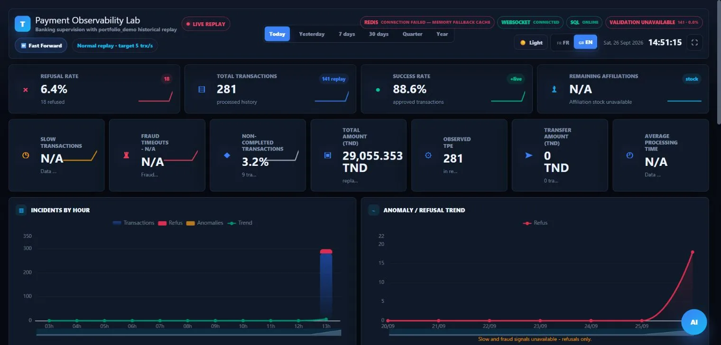The width and height of the screenshot is (721, 345).
Task: Click the Fraud Timeouts rook icon
Action: point(126,155)
